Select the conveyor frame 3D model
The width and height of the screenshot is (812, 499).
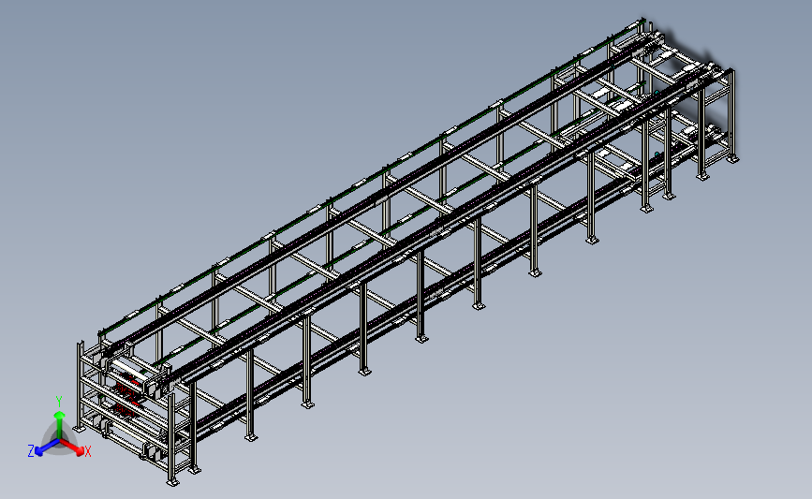point(408,251)
